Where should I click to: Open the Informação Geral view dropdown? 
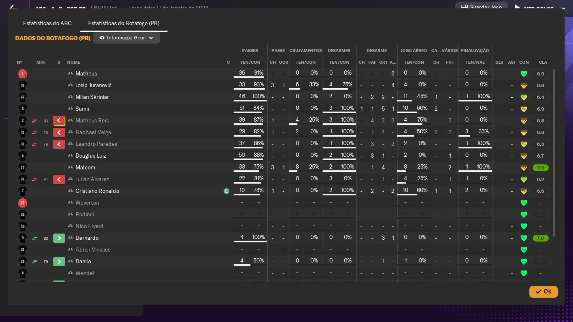pos(126,38)
